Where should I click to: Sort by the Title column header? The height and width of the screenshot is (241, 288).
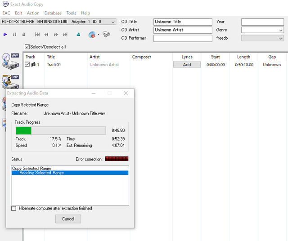point(66,57)
